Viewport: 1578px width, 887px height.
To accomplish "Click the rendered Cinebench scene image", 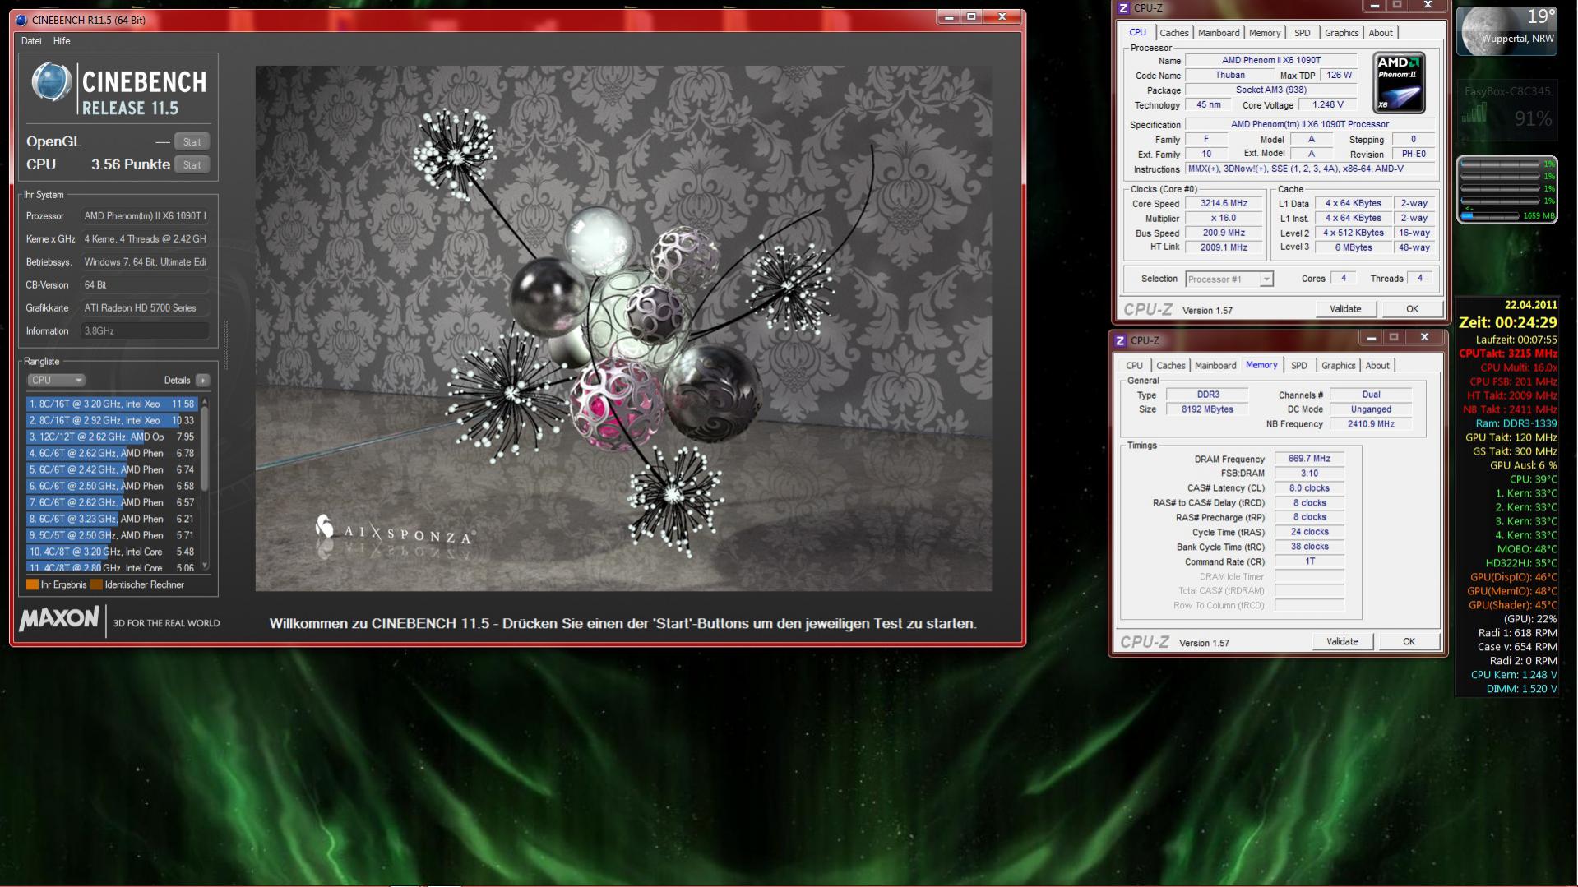I will pos(623,328).
